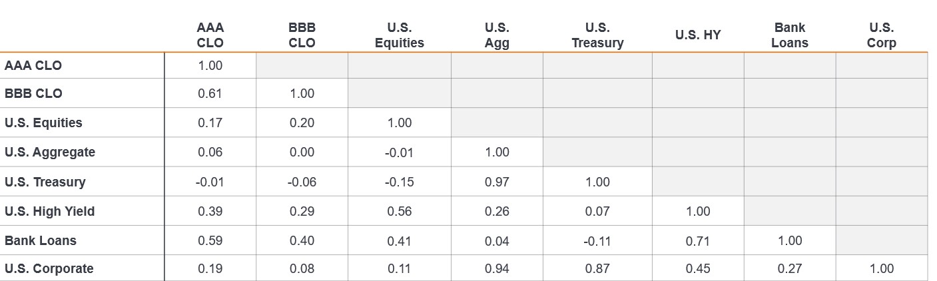Viewport: 937px width, 281px height.
Task: Select the 0.97 Treasury-Agg correlation cell
Action: [x=497, y=182]
